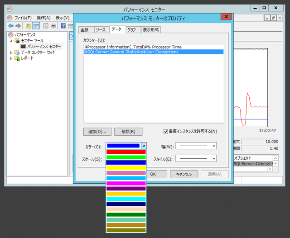The height and width of the screenshot is (238, 290).
Task: Select パフォーマンス モニター tree item
Action: pyautogui.click(x=44, y=46)
